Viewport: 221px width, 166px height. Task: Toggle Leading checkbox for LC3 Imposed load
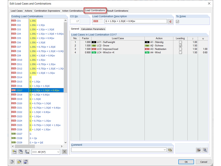180,49
